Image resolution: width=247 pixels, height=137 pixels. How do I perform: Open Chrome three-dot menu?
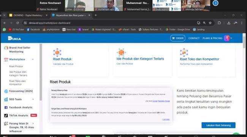tap(242, 23)
